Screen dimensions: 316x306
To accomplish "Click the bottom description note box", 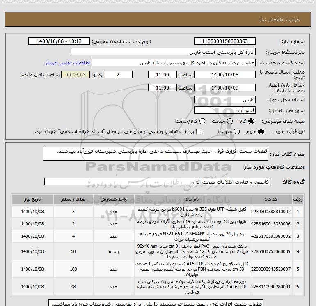I will [x=156, y=303].
